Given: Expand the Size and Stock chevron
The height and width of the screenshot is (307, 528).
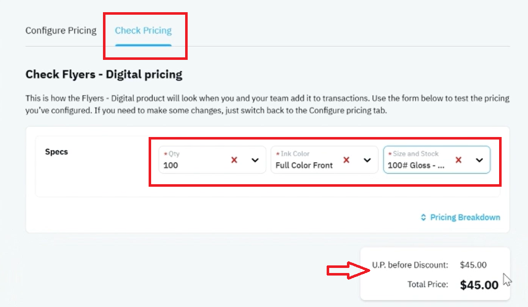Looking at the screenshot, I should (479, 160).
